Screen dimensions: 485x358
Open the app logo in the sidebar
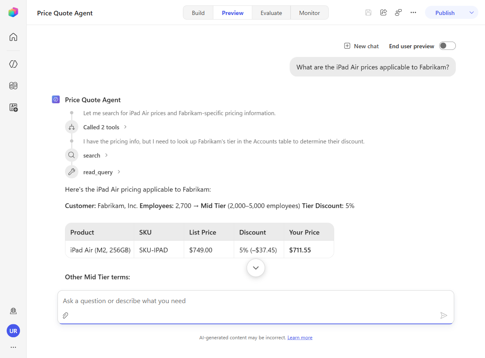(x=13, y=12)
